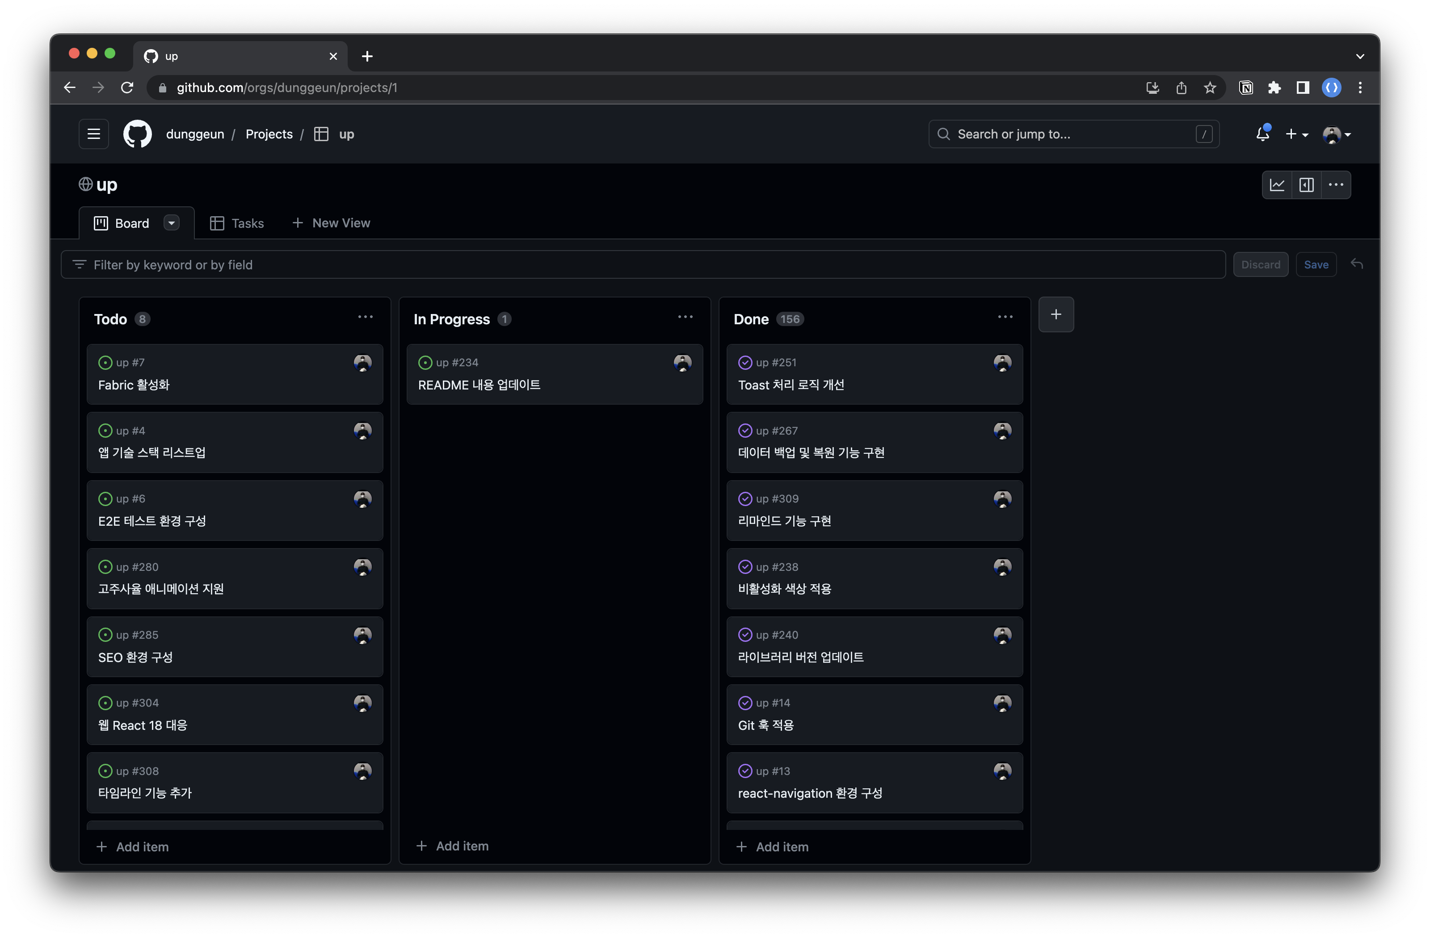Screen dimensions: 1430x938
Task: Click the New View tab
Action: point(331,223)
